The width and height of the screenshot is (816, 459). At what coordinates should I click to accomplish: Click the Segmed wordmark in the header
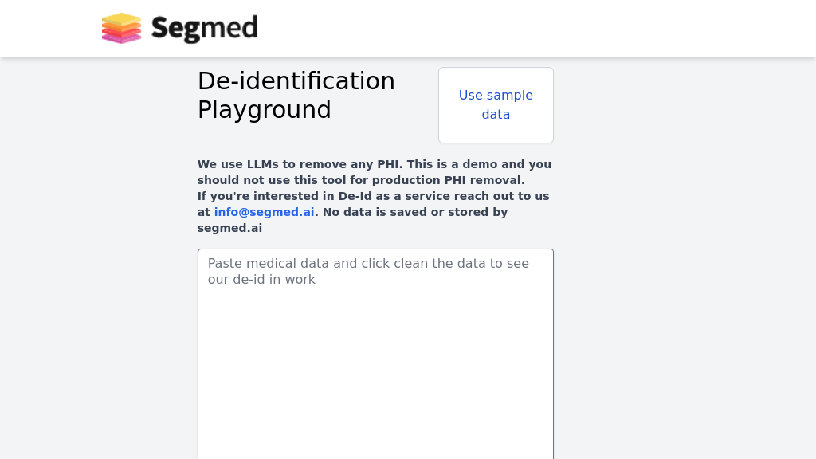click(x=204, y=29)
